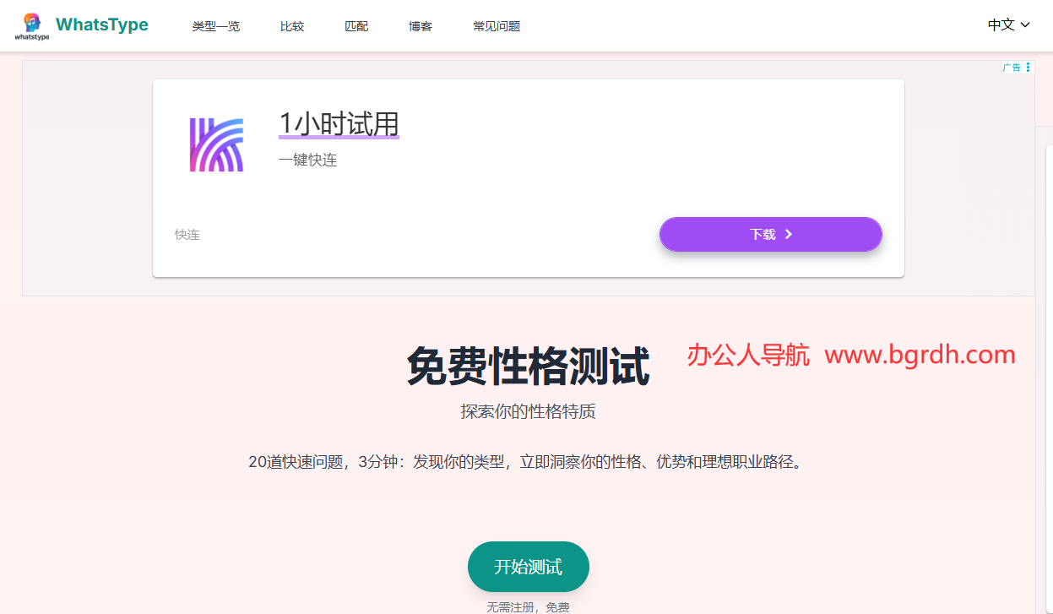Open the 1小时试用 ad link
The width and height of the screenshot is (1053, 614).
pos(338,123)
